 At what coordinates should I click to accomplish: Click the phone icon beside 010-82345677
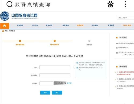tap(117, 48)
